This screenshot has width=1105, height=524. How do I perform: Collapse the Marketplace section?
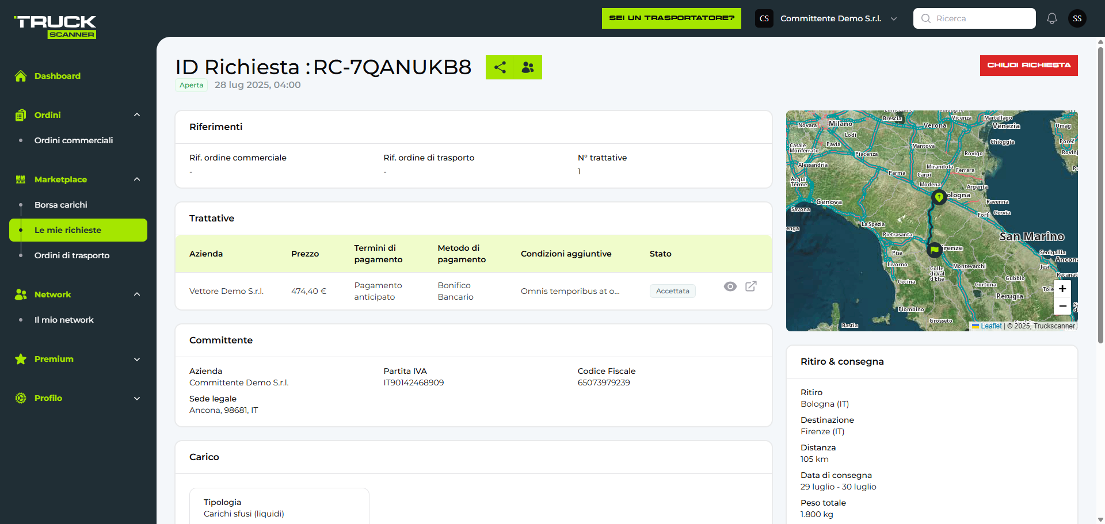pyautogui.click(x=137, y=179)
